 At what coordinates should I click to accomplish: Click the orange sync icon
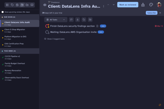click(160, 105)
